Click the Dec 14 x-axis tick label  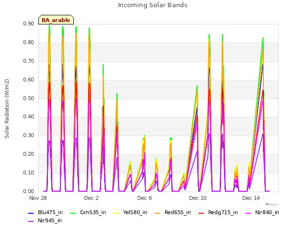point(251,198)
